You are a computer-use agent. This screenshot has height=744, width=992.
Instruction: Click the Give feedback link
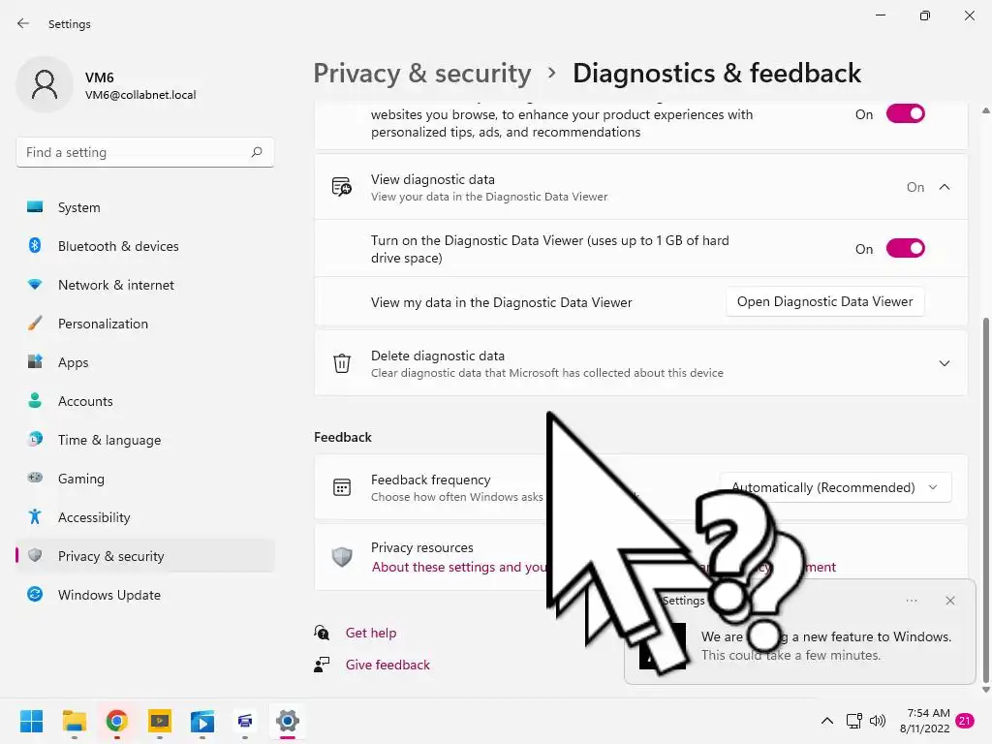[387, 665]
